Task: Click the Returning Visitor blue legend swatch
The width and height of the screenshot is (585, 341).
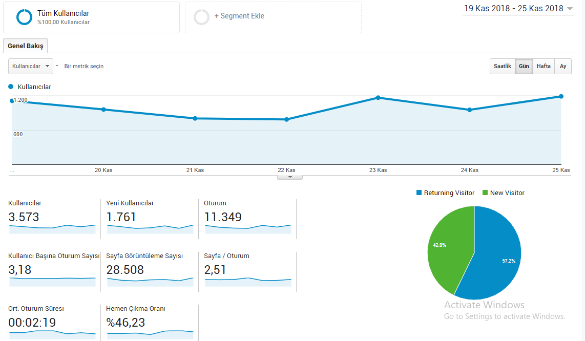Action: (419, 193)
